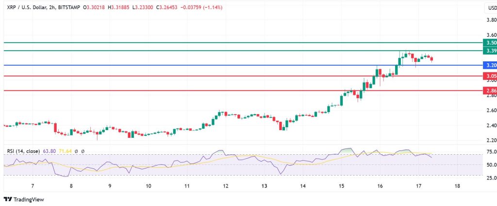Click date 18 on the time axis
Screen dimensions: 497x206
[x=457, y=186]
